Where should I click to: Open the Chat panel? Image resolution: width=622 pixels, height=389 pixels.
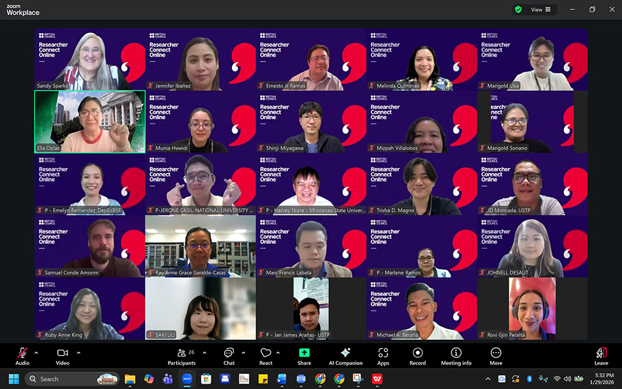(229, 355)
